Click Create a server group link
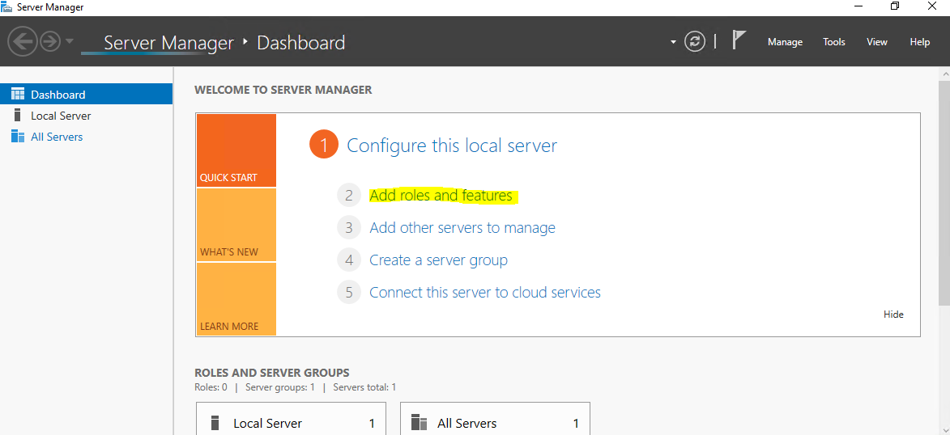 coord(439,260)
